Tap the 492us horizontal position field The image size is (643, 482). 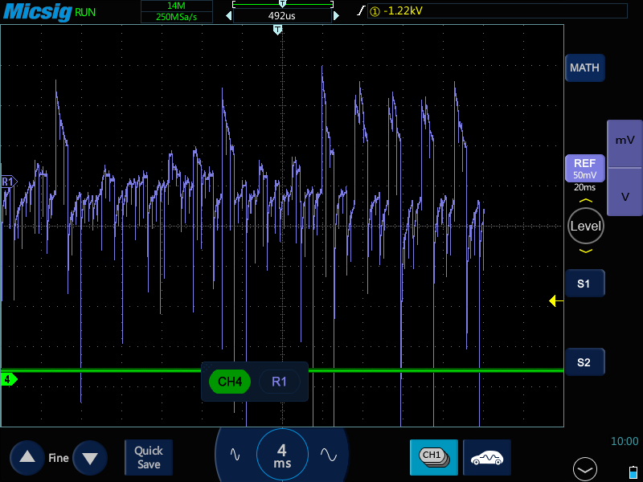pyautogui.click(x=281, y=15)
